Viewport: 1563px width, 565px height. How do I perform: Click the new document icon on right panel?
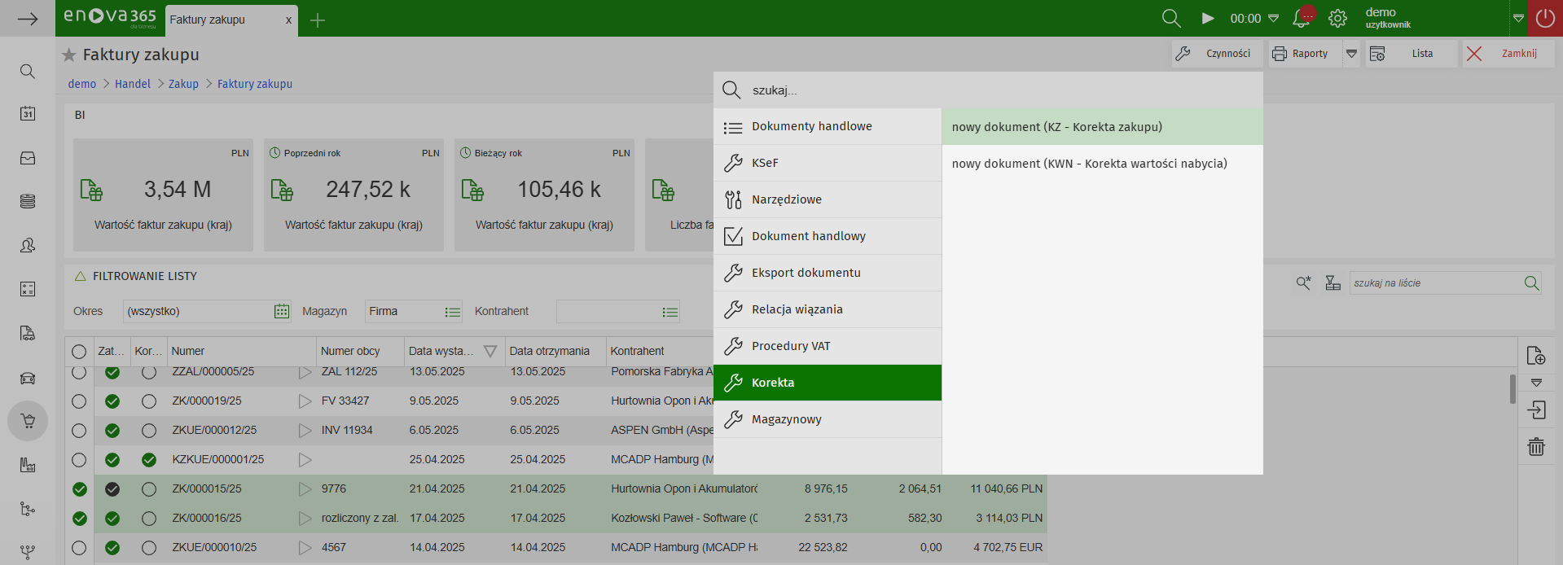[1536, 356]
